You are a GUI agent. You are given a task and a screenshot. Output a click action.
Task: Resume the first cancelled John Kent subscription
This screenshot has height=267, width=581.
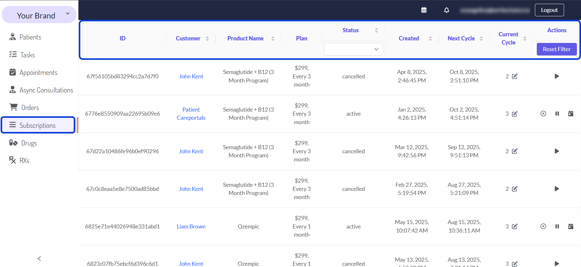(557, 76)
